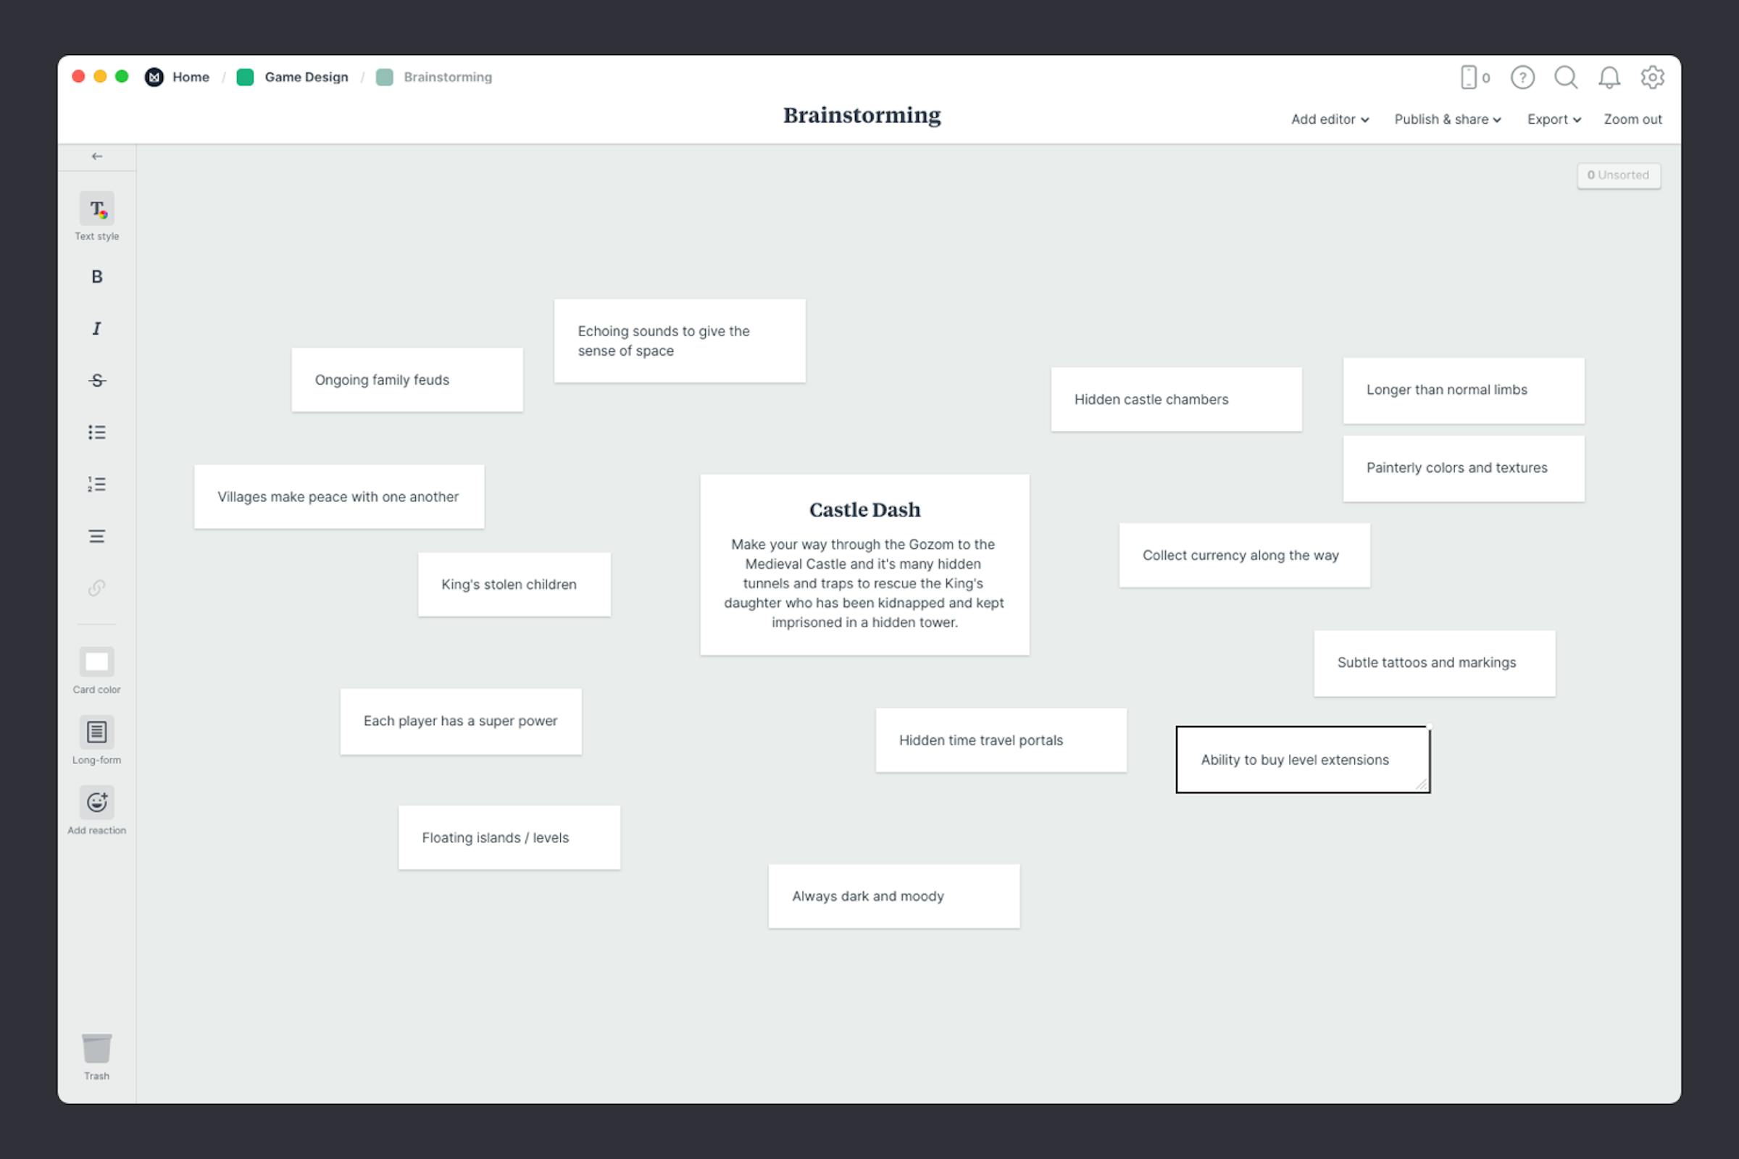Open the Trash
Viewport: 1739px width, 1159px height.
click(96, 1053)
